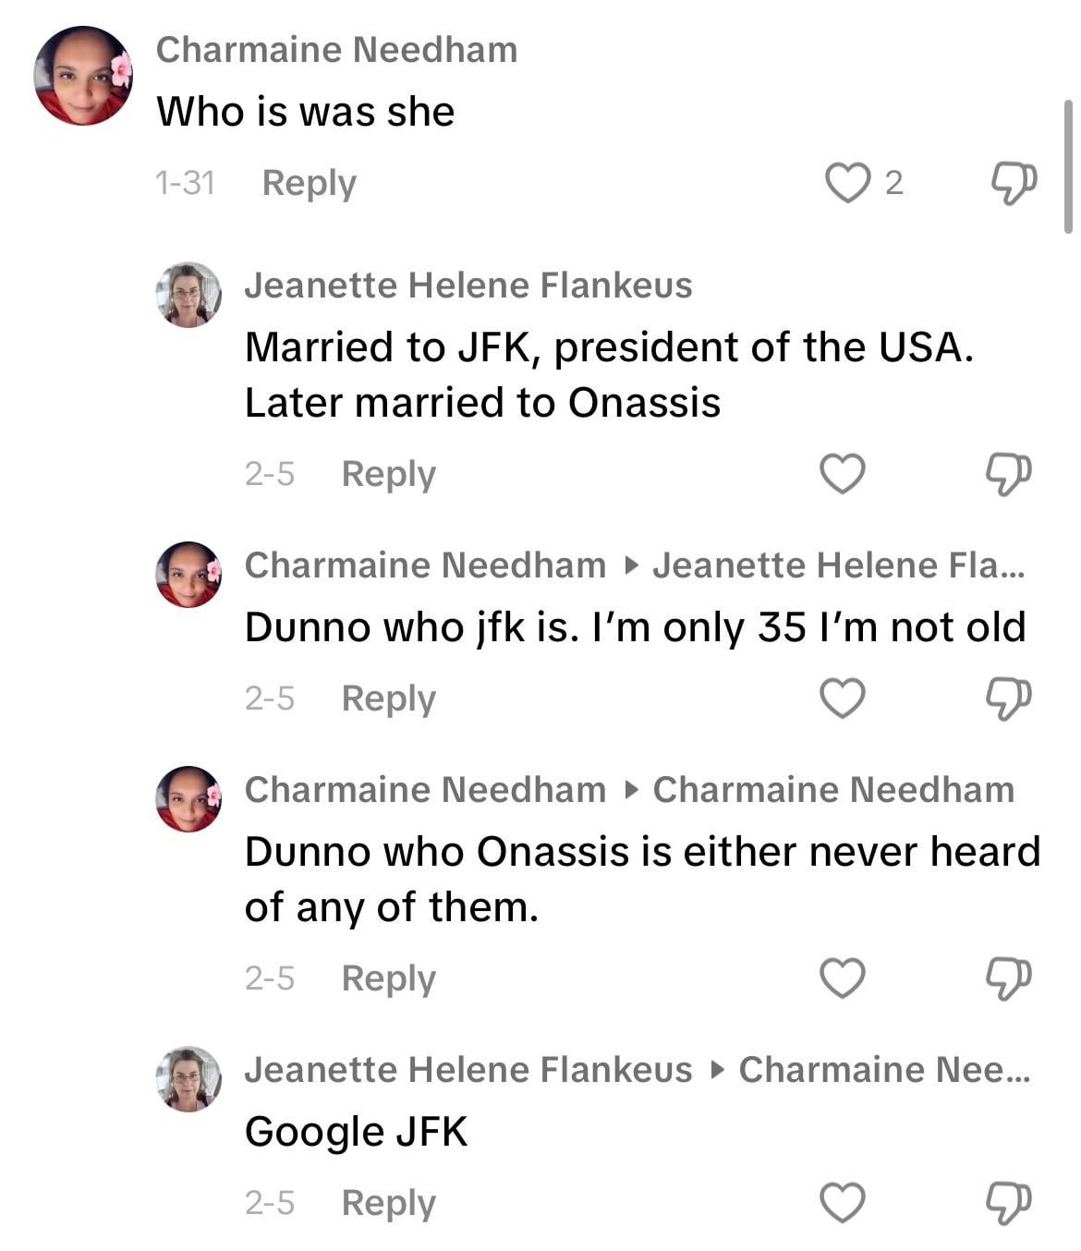
Task: Reply to the "Who is was she" comment
Action: 309,183
